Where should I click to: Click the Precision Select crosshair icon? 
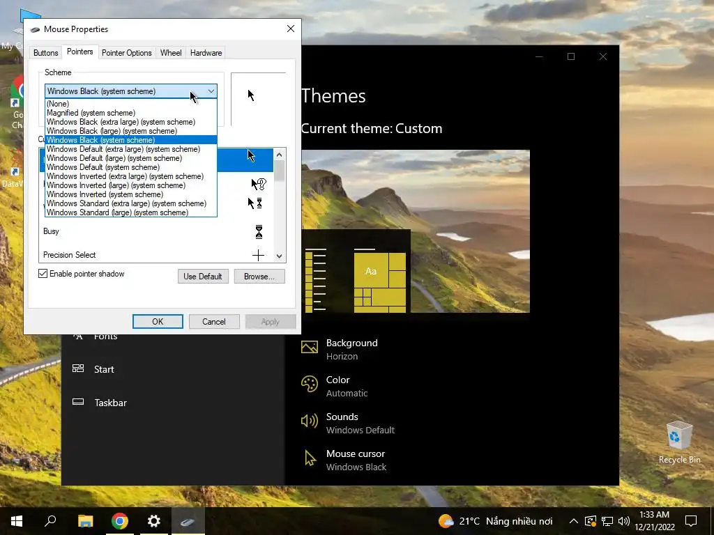pyautogui.click(x=258, y=255)
